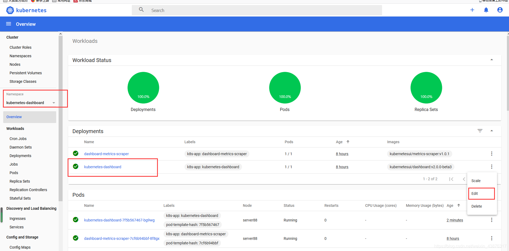
Task: Open actions menu for dashboard-metrics-scraper-7cf6b94bbf-8f8gx pod
Action: tap(492, 238)
